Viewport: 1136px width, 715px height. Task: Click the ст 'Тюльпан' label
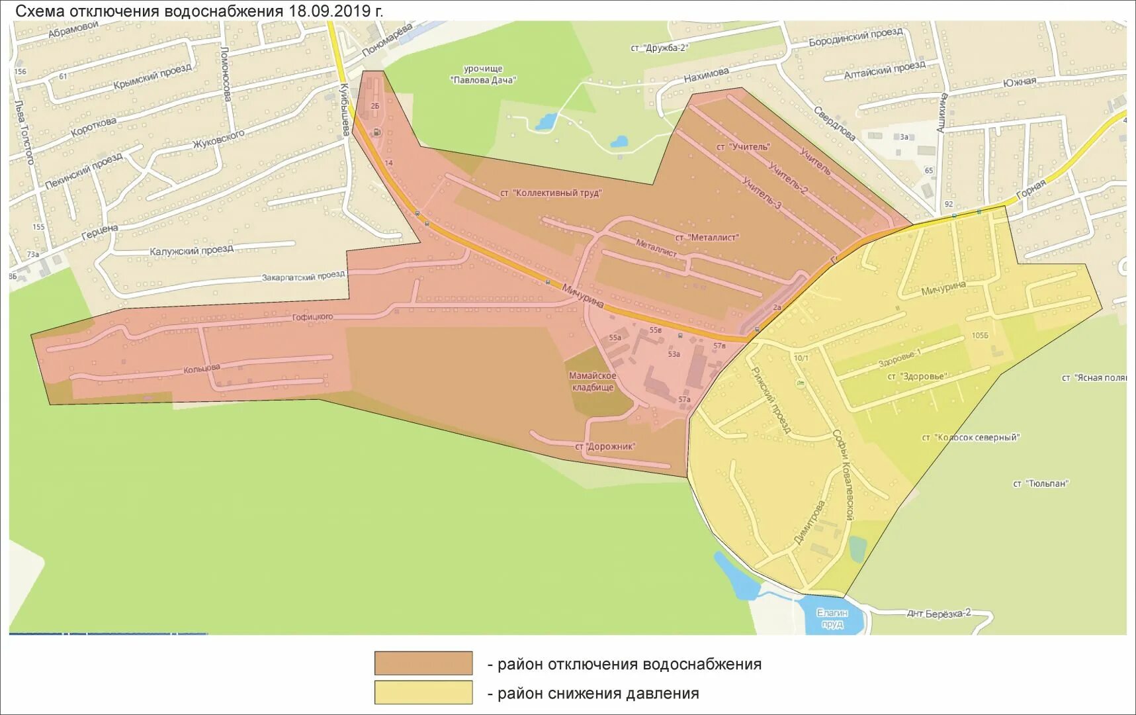pyautogui.click(x=1041, y=484)
